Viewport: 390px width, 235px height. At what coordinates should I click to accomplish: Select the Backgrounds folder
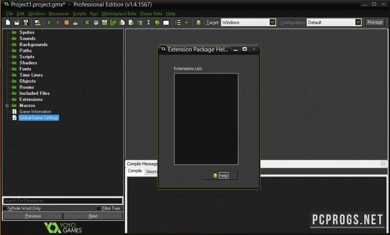coord(33,45)
